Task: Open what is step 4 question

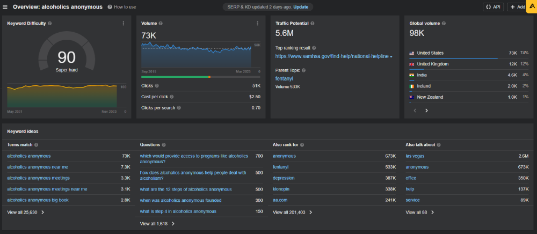Action: [178, 211]
